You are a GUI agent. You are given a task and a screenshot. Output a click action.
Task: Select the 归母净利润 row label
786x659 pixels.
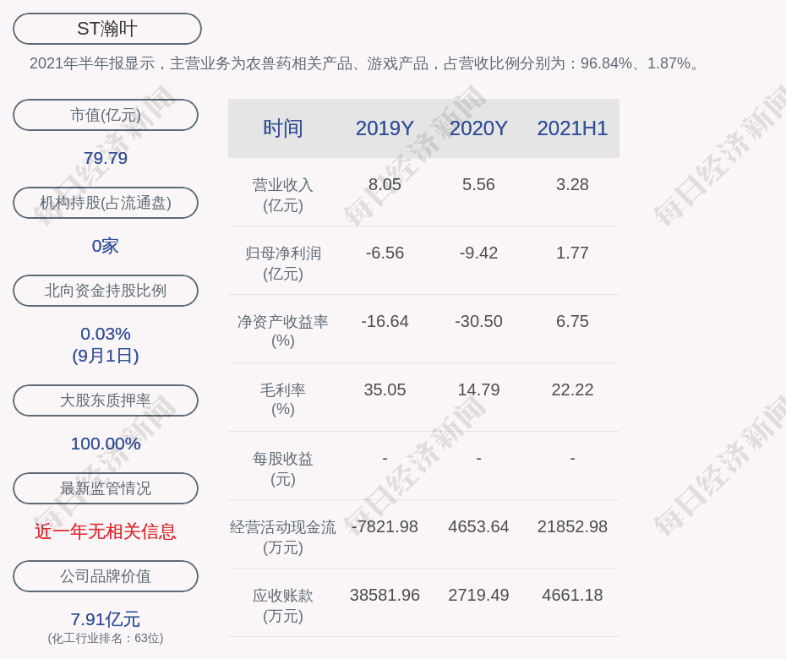click(x=283, y=264)
